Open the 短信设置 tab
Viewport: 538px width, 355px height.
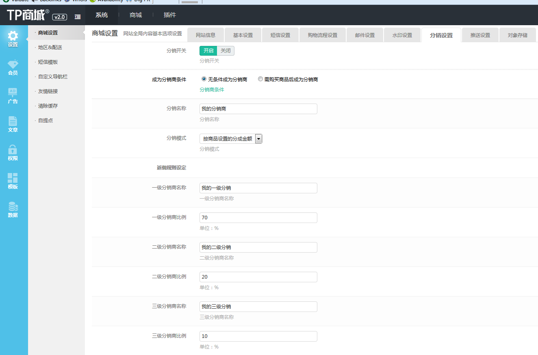tap(280, 35)
